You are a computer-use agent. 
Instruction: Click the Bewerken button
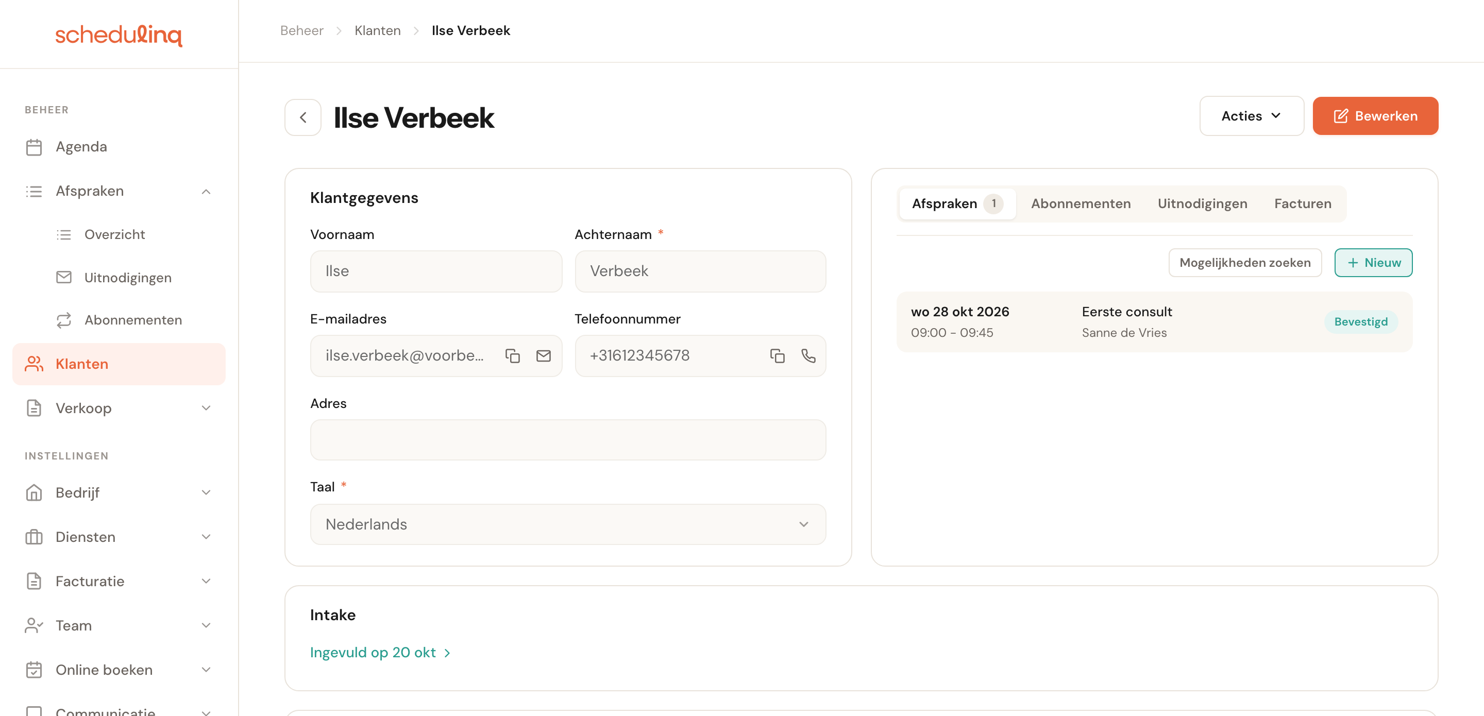click(1375, 116)
